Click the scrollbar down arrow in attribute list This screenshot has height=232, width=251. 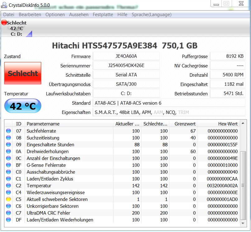coord(243,223)
